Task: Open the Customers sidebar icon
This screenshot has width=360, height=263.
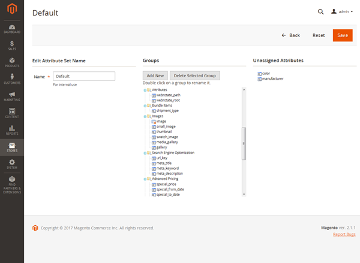Action: tap(12, 78)
